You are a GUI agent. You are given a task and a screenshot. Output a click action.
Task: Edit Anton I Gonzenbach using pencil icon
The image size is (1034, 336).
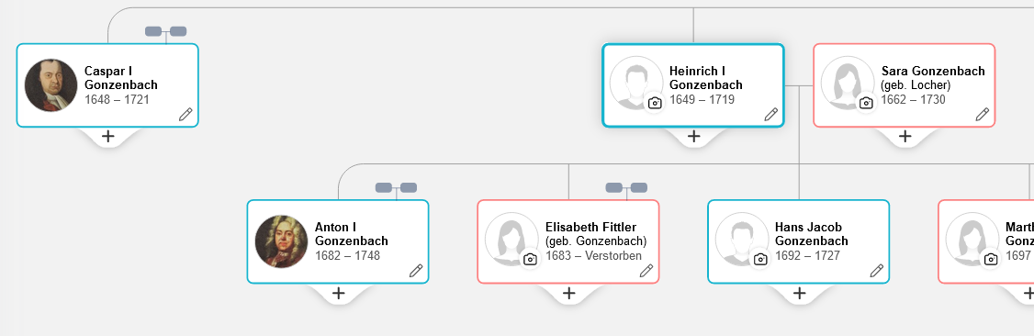tap(415, 271)
